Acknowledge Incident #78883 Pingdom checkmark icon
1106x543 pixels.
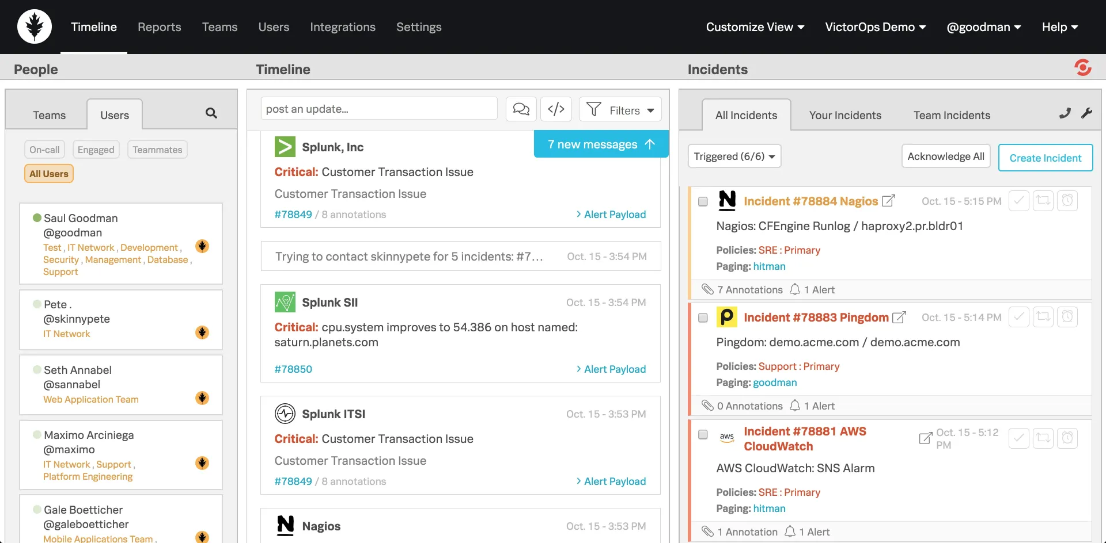coord(1019,317)
